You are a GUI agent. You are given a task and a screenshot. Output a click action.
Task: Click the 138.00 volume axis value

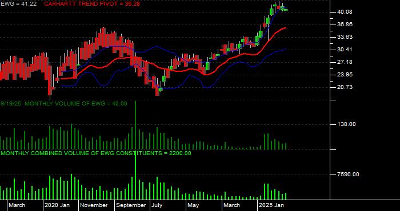(x=346, y=124)
